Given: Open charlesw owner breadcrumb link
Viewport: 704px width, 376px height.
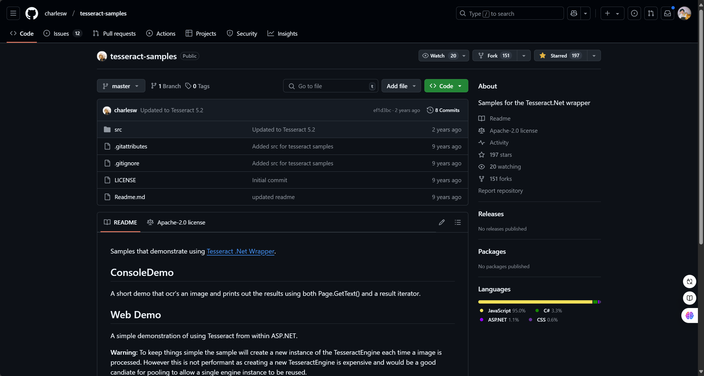Looking at the screenshot, I should [x=56, y=13].
